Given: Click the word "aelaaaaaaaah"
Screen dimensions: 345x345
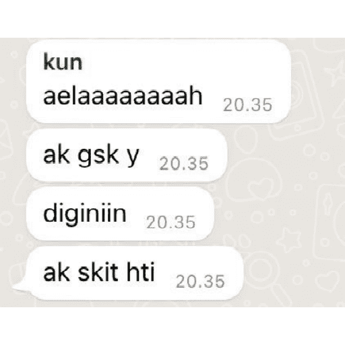Looking at the screenshot, I should click(123, 96).
